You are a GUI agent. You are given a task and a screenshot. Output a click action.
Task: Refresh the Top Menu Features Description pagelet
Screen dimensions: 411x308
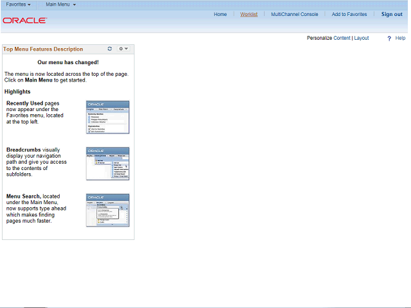coord(110,49)
